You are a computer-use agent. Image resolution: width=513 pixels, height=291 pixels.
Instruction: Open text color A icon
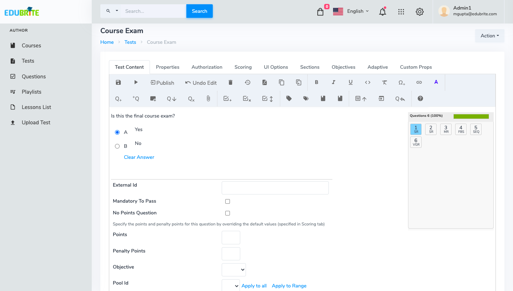(436, 82)
